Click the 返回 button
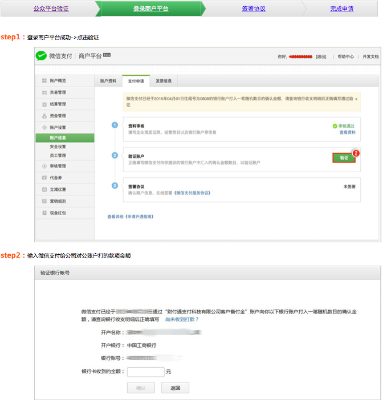This screenshot has width=383, height=403. pos(176,388)
